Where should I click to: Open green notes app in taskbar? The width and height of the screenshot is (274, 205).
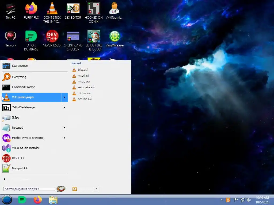[x=22, y=200]
